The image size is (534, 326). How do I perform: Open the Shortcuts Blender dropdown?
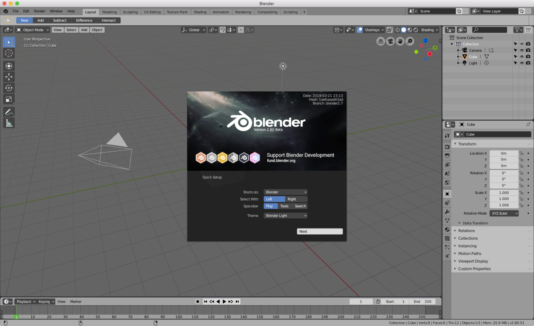pyautogui.click(x=286, y=192)
